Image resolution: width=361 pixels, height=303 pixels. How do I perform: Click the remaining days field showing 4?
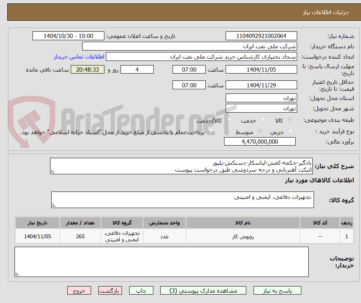[137, 69]
